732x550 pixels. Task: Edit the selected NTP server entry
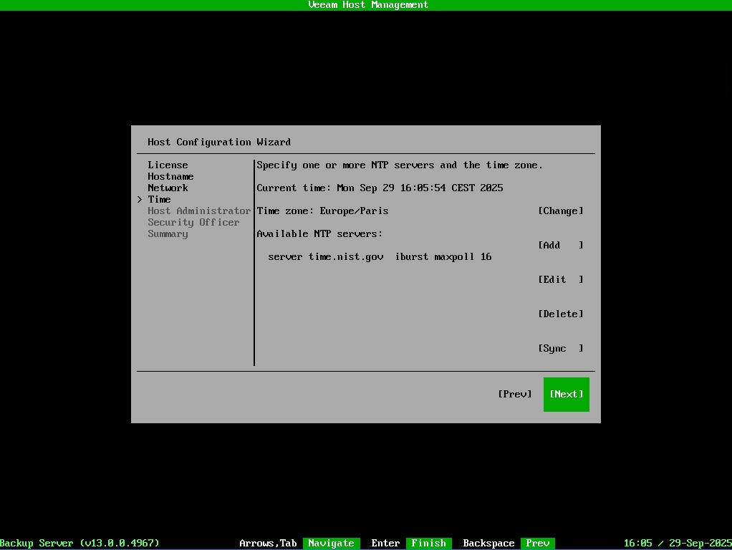pos(560,279)
